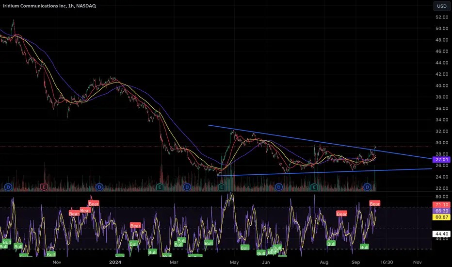Viewport: 452px width, 267px height.
Task: Click the 30.00 price axis label
Action: pyautogui.click(x=442, y=143)
